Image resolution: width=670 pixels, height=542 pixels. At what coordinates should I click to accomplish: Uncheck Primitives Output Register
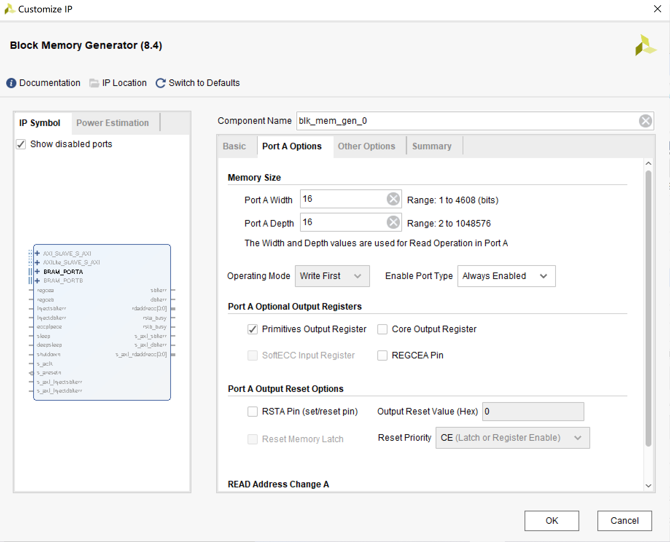point(252,329)
